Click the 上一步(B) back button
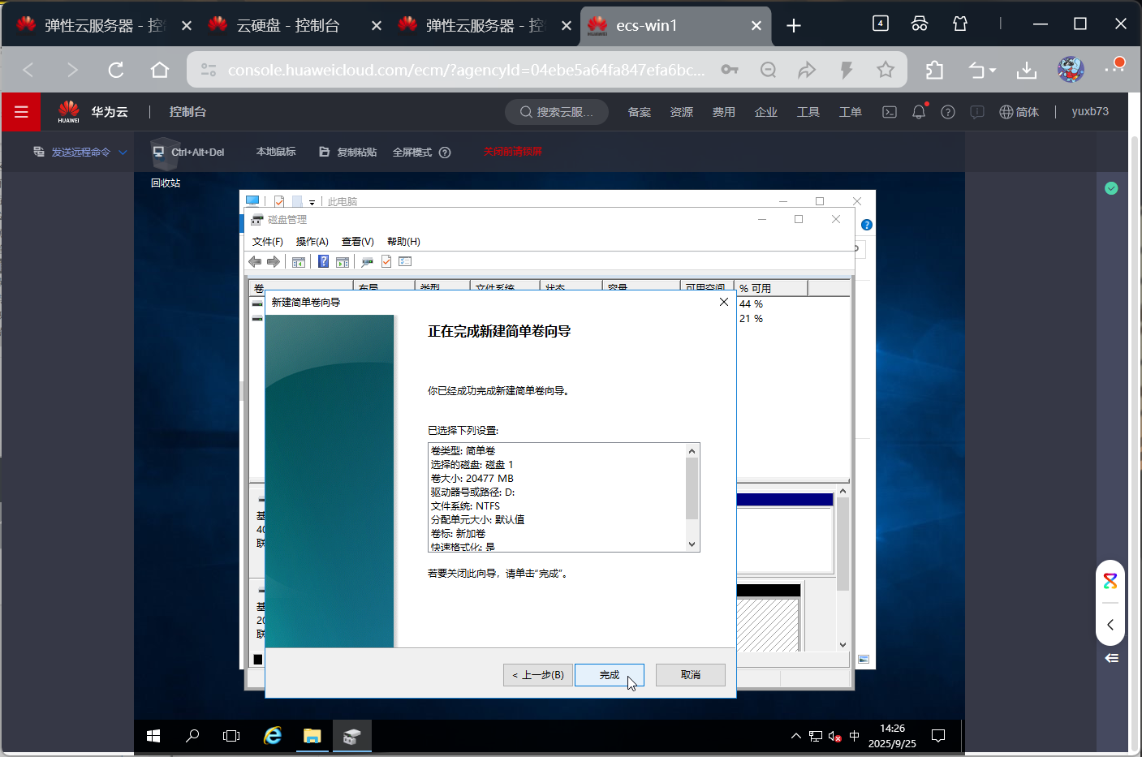Image resolution: width=1142 pixels, height=757 pixels. (x=538, y=675)
